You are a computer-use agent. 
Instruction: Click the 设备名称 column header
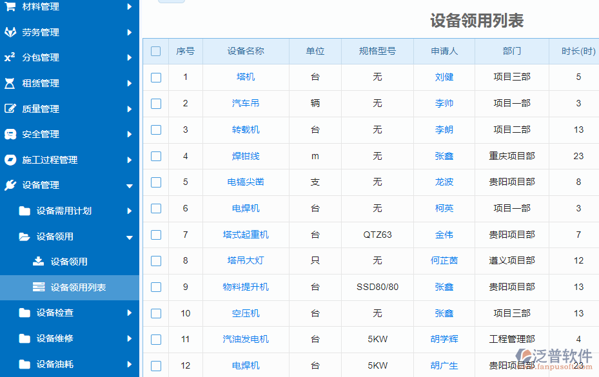pos(246,52)
